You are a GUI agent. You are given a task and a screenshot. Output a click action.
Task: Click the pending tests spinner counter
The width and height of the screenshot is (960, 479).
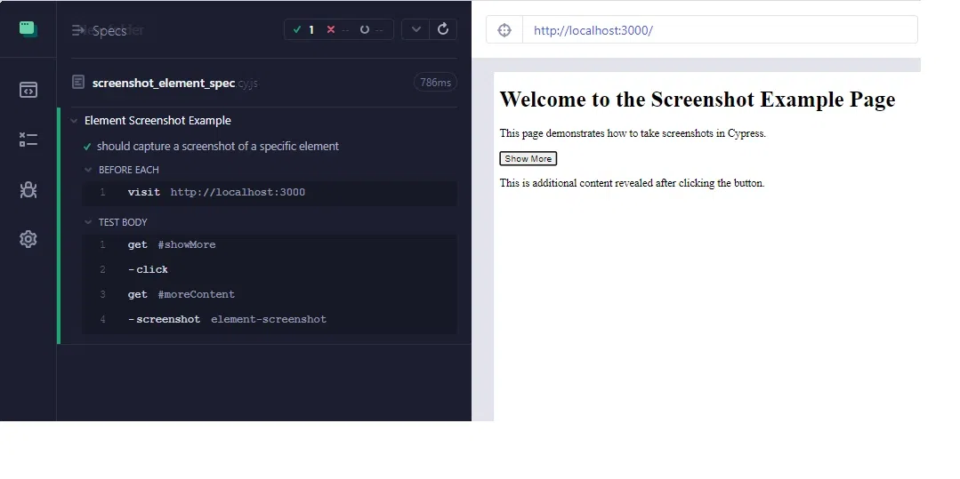tap(371, 29)
